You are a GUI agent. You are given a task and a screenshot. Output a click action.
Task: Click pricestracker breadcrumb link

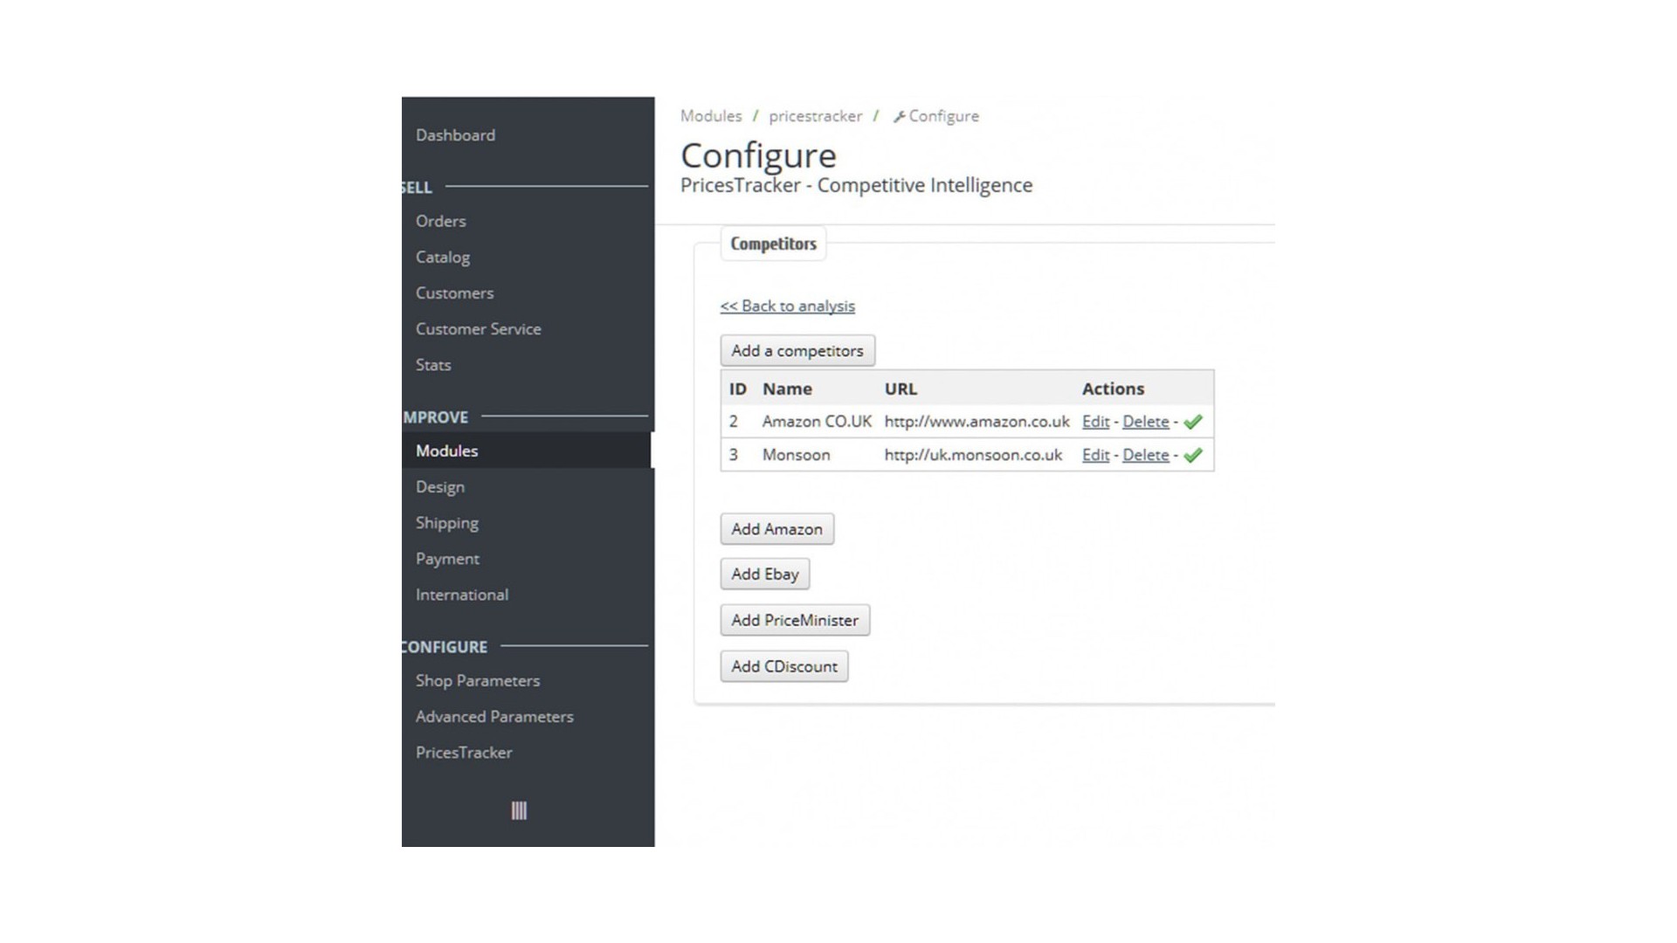point(815,116)
